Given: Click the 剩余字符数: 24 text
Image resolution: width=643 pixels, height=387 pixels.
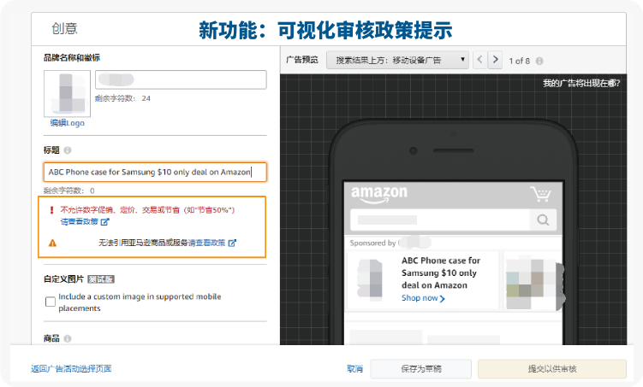Looking at the screenshot, I should click(122, 98).
